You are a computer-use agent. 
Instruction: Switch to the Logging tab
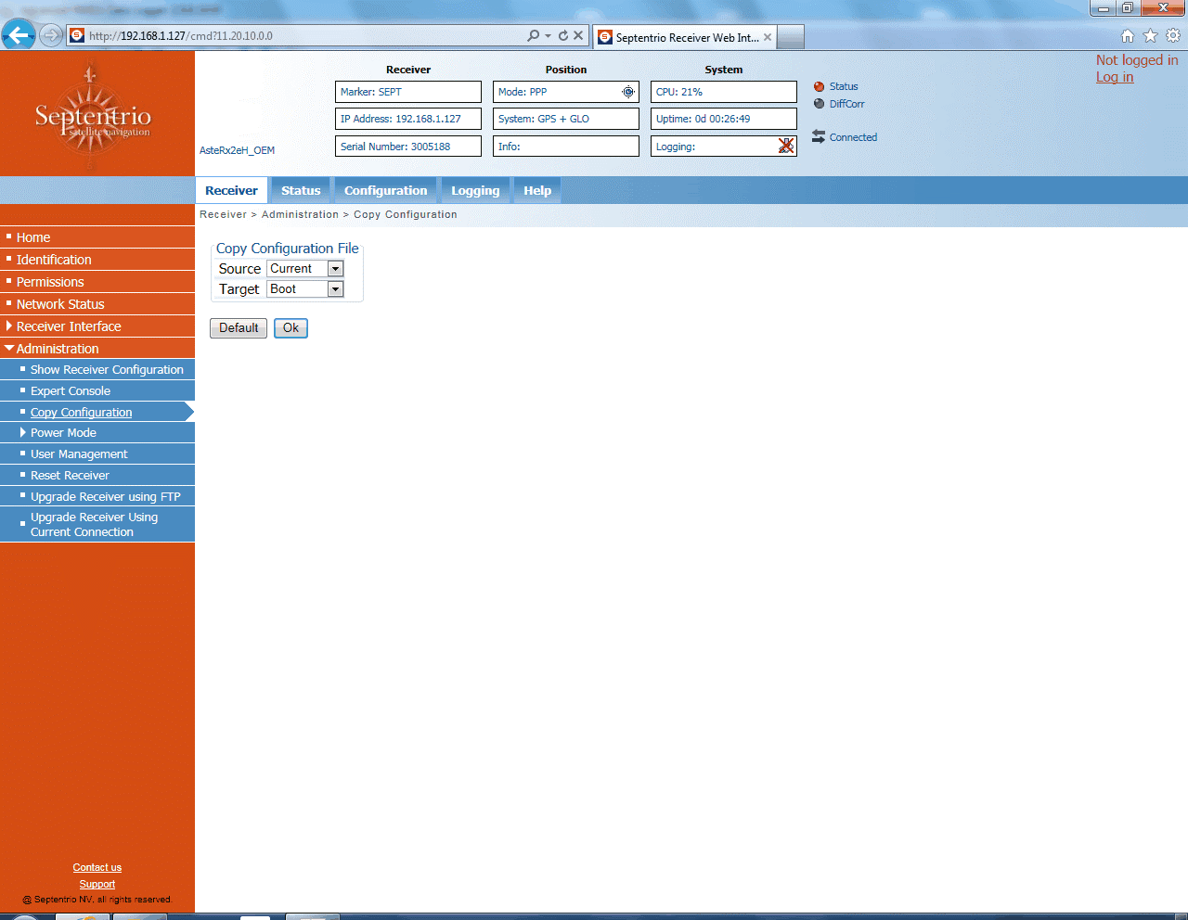[x=475, y=190]
